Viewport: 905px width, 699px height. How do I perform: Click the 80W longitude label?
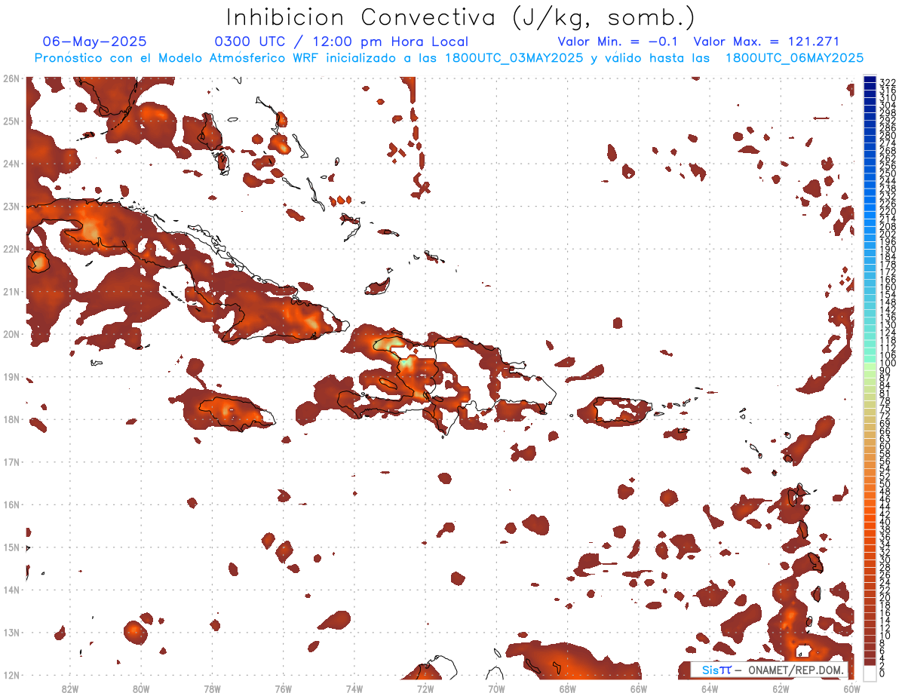[x=140, y=688]
